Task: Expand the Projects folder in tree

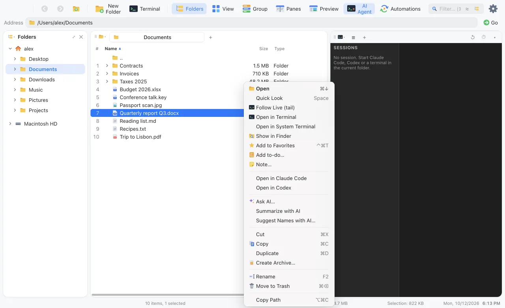Action: (x=15, y=110)
